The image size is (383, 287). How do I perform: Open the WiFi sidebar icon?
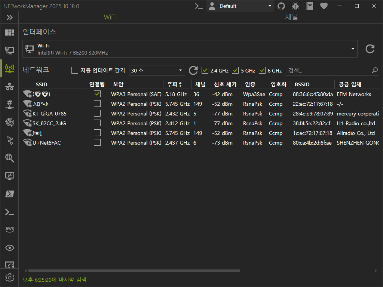[x=9, y=68]
